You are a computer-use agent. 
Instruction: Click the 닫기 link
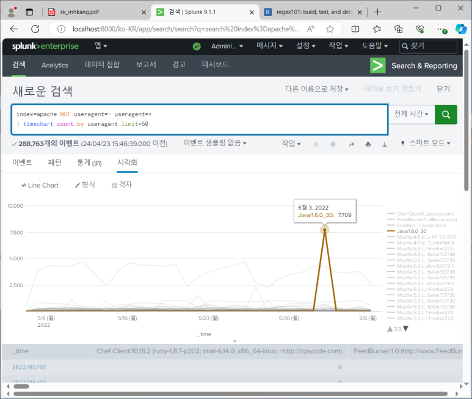pos(443,89)
